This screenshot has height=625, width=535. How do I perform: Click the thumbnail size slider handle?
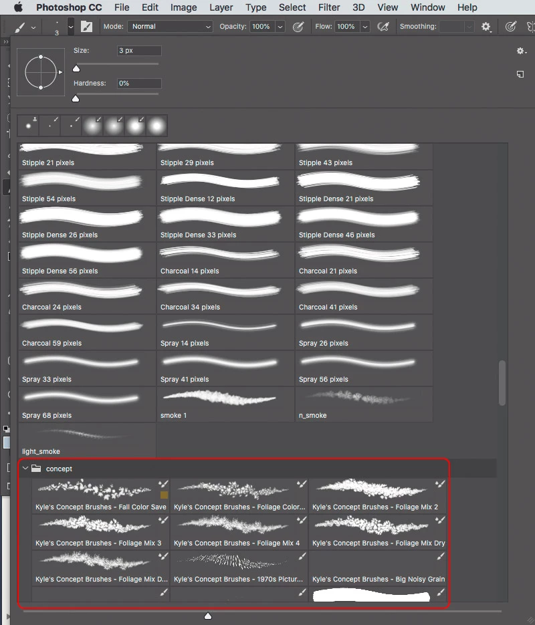(x=208, y=616)
